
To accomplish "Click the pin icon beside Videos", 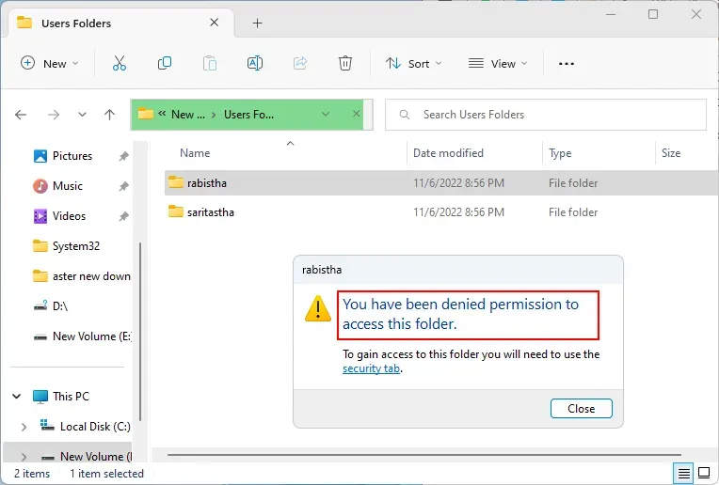I will point(124,216).
